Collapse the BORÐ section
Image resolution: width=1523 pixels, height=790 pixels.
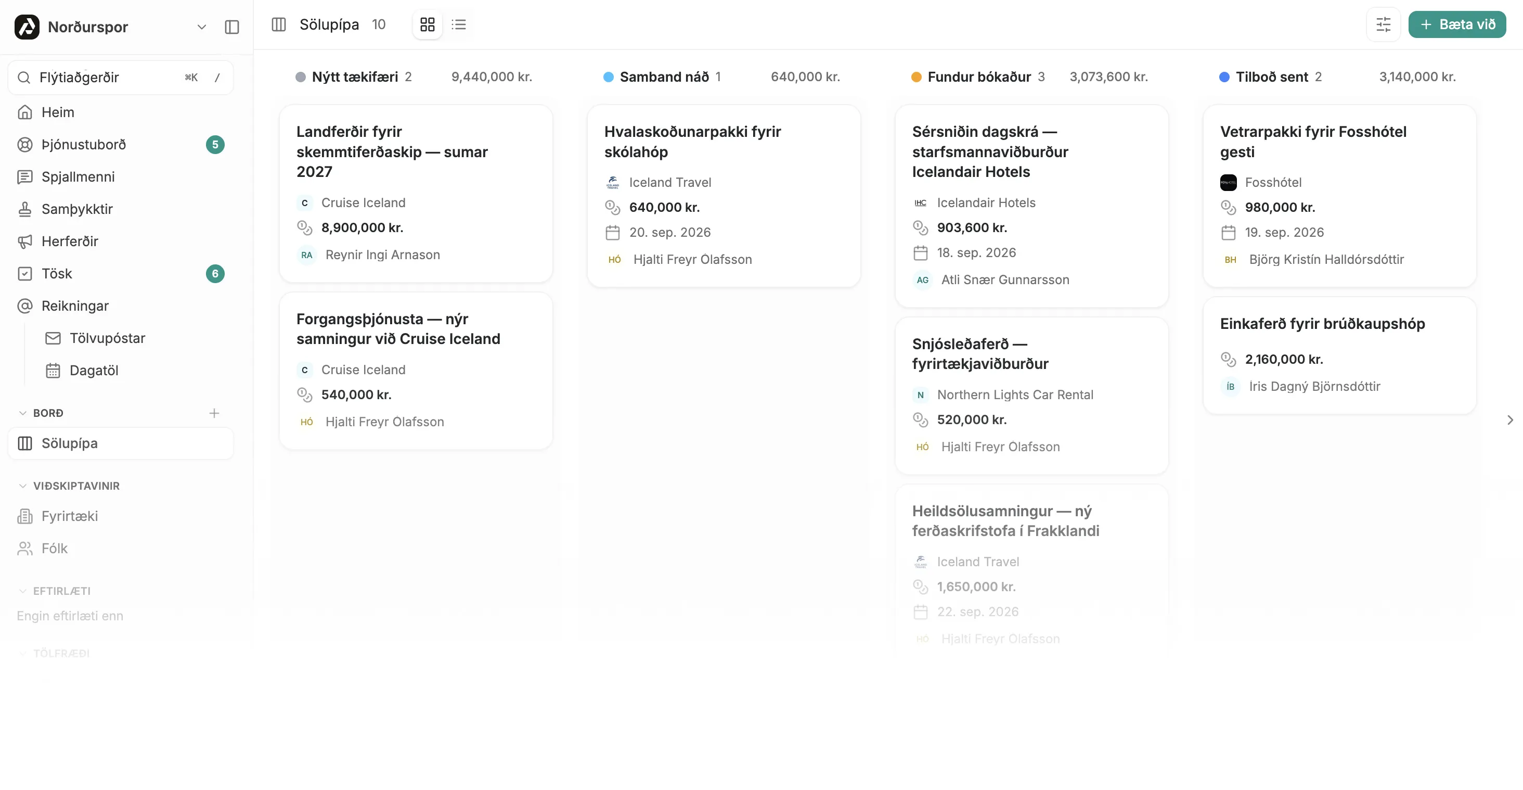click(x=23, y=413)
